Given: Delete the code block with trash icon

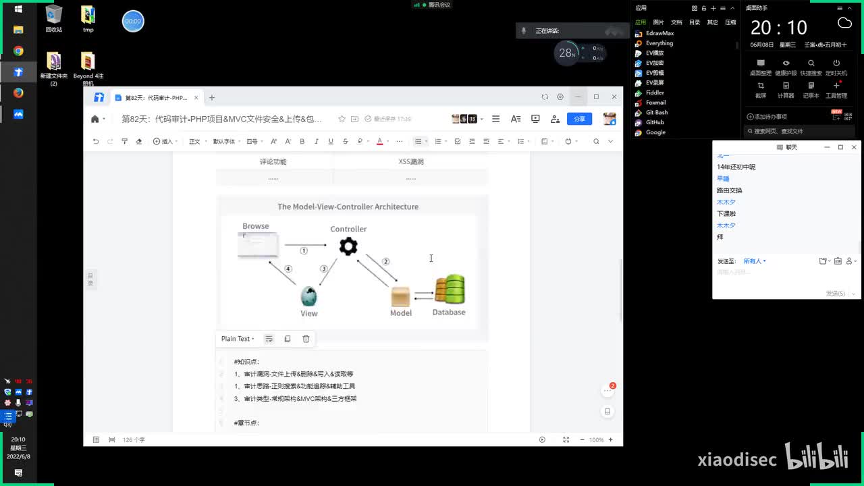Looking at the screenshot, I should pos(306,339).
